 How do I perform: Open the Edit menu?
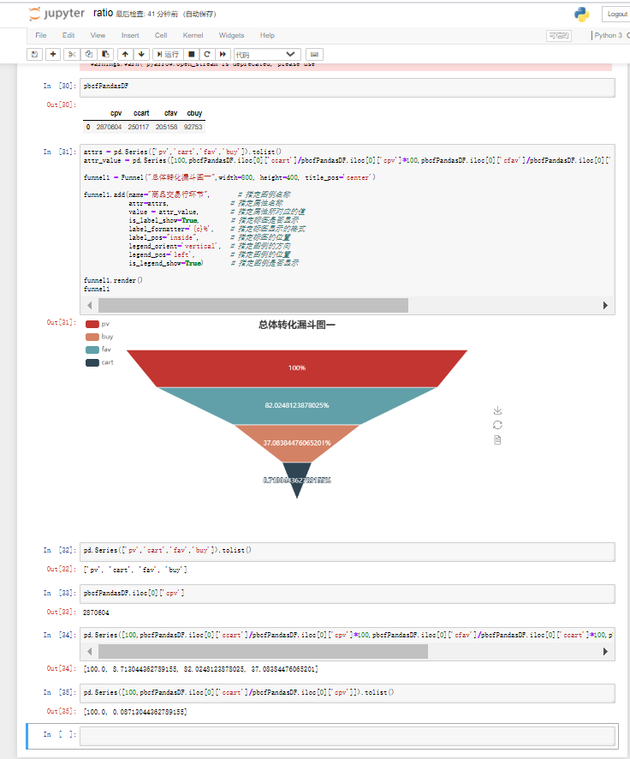(x=68, y=35)
